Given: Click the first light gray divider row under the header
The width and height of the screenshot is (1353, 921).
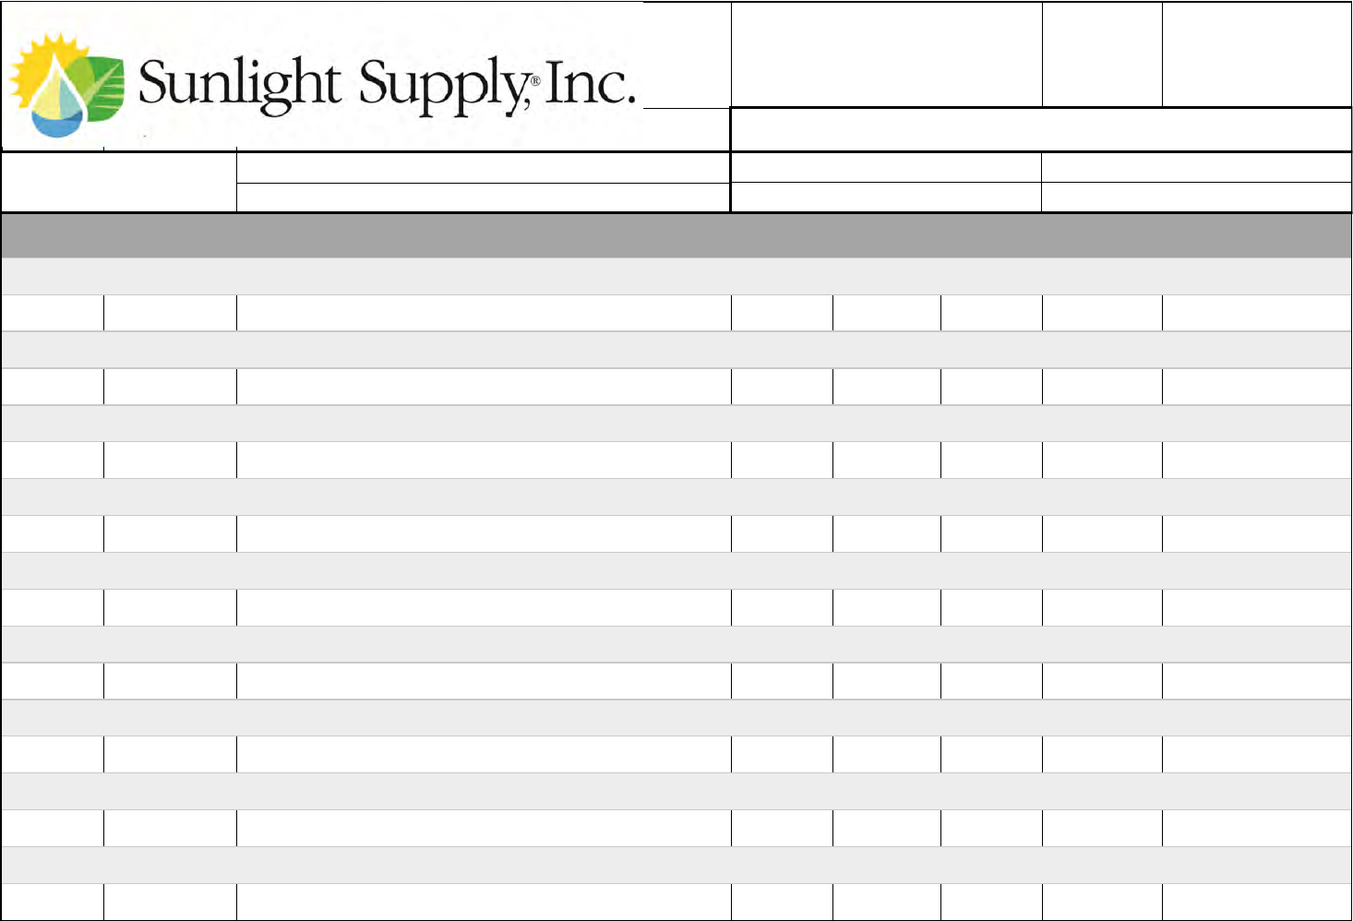Looking at the screenshot, I should pyautogui.click(x=676, y=277).
